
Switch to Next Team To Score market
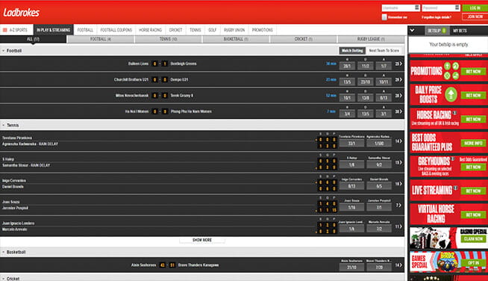pyautogui.click(x=384, y=51)
